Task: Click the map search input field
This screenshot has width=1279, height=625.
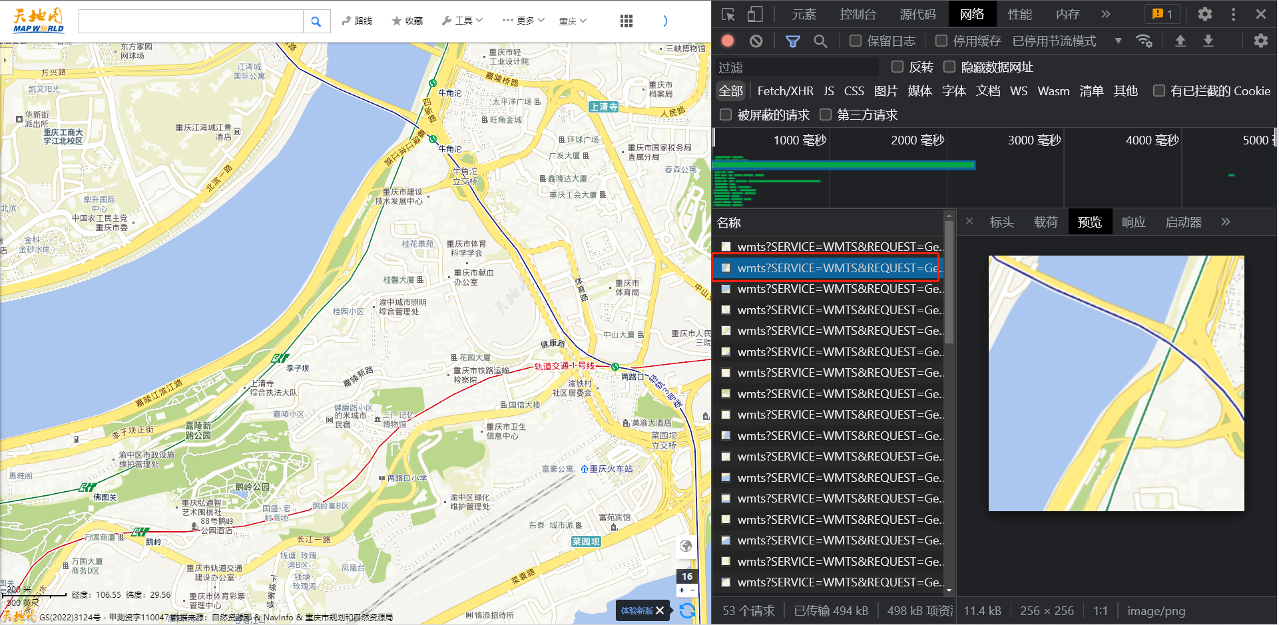Action: [x=190, y=21]
